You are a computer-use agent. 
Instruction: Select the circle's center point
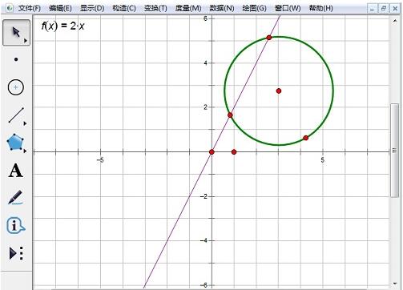[x=279, y=91]
